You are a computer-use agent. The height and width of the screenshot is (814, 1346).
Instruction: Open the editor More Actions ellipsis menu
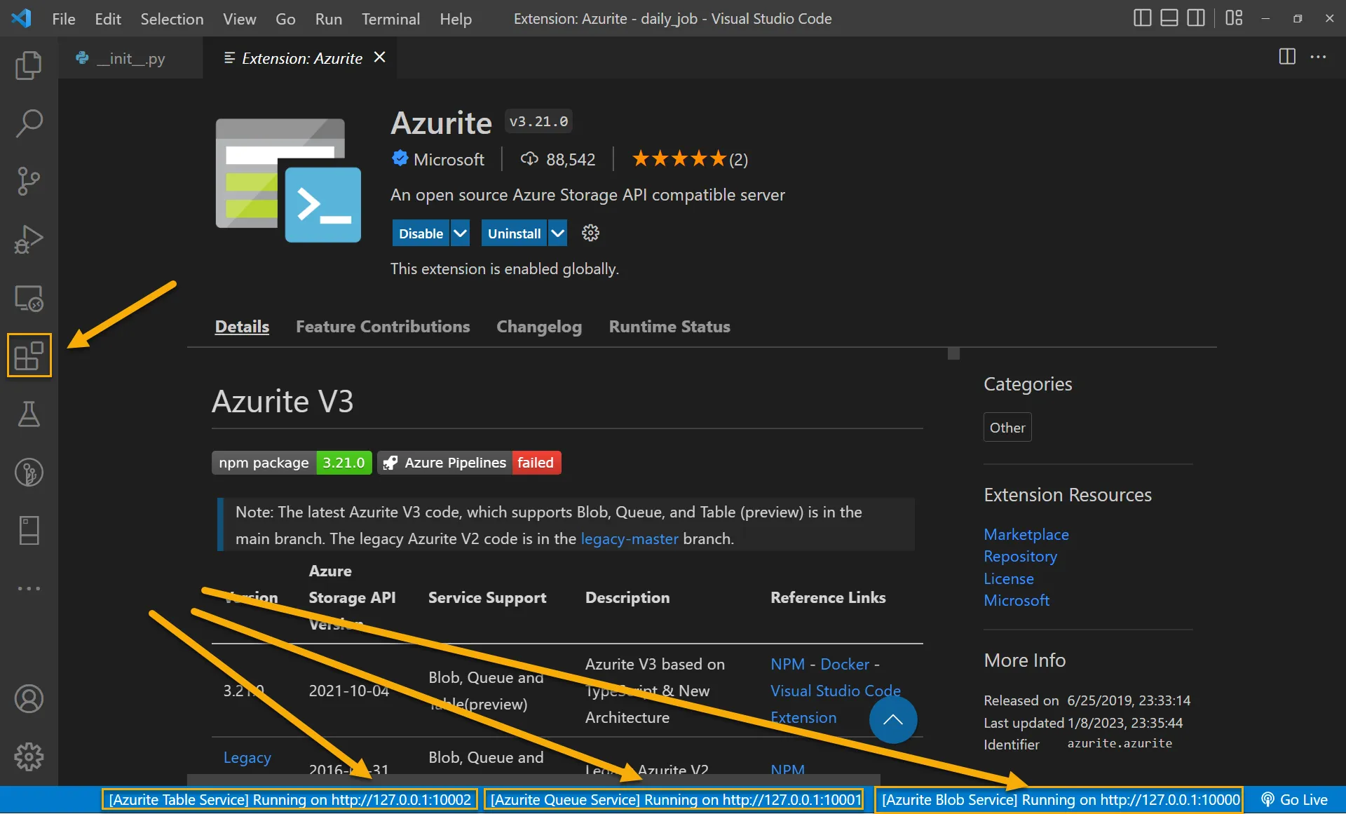pyautogui.click(x=1318, y=57)
